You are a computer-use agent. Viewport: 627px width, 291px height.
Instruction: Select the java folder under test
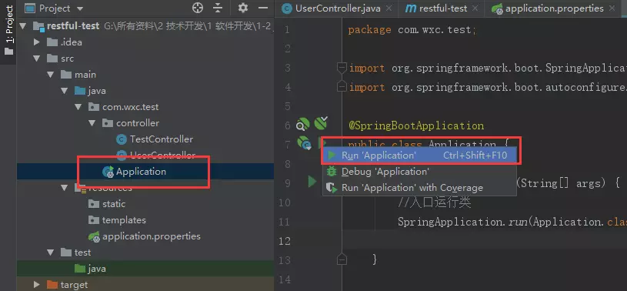(x=97, y=269)
